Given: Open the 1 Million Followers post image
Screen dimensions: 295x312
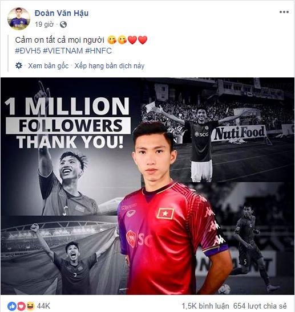Looking at the screenshot, I should pyautogui.click(x=147, y=186).
